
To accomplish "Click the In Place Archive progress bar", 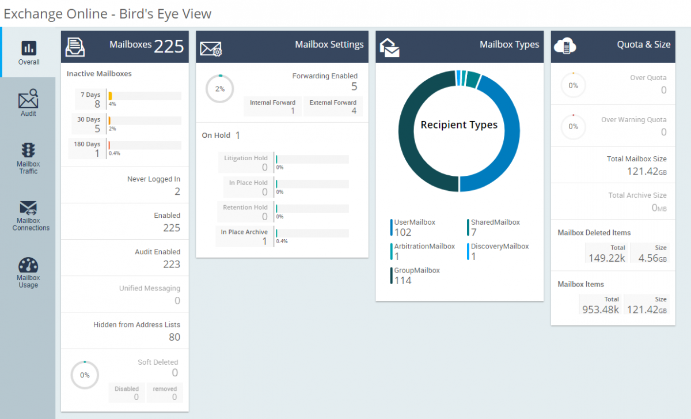I will click(312, 233).
